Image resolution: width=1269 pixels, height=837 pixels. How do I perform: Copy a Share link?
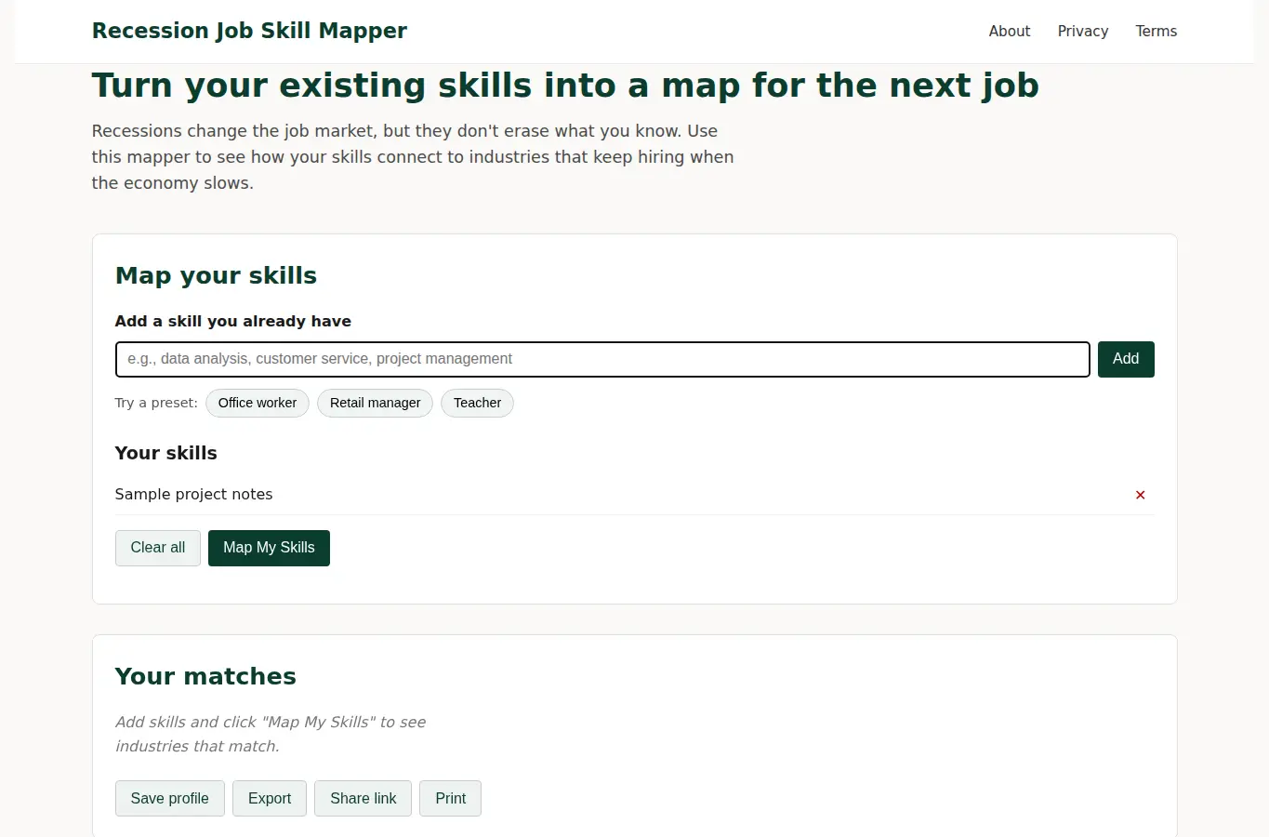(363, 798)
